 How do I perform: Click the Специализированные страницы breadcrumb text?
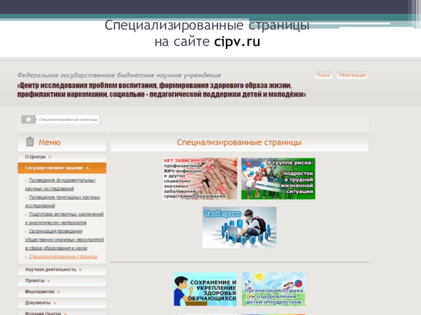68,120
